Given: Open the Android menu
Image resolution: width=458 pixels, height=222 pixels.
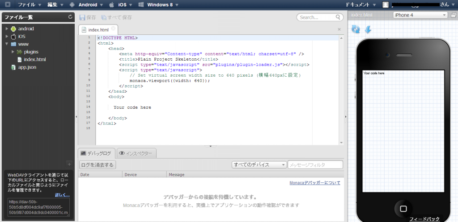Looking at the screenshot, I should pos(86,4).
